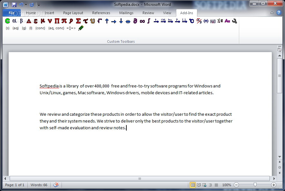Screen dimensions: 285x191
Task: Open the File tab
Action: pyautogui.click(x=12, y=13)
